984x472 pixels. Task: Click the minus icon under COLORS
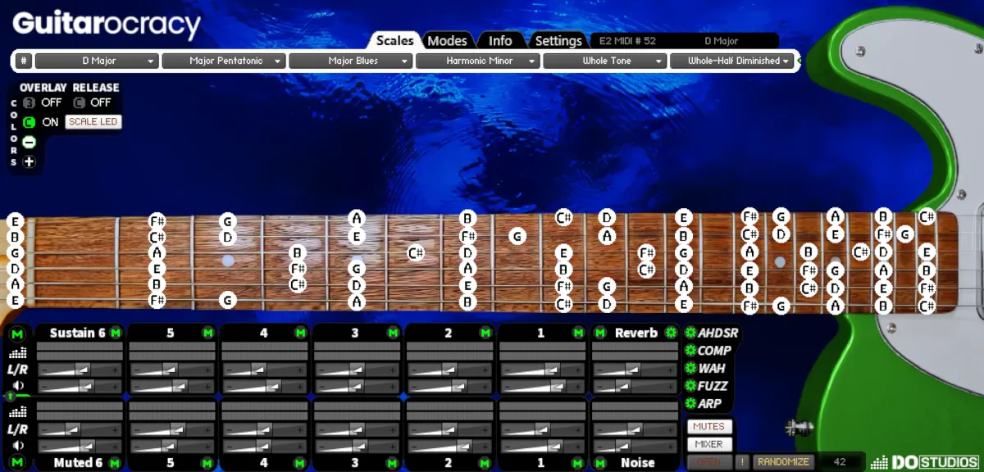30,142
